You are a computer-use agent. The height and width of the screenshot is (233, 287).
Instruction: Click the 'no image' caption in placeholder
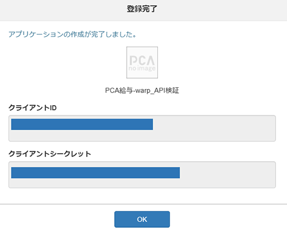pyautogui.click(x=142, y=68)
